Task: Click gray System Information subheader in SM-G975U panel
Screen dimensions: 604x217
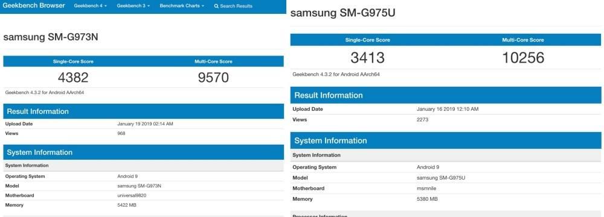Action: point(446,155)
